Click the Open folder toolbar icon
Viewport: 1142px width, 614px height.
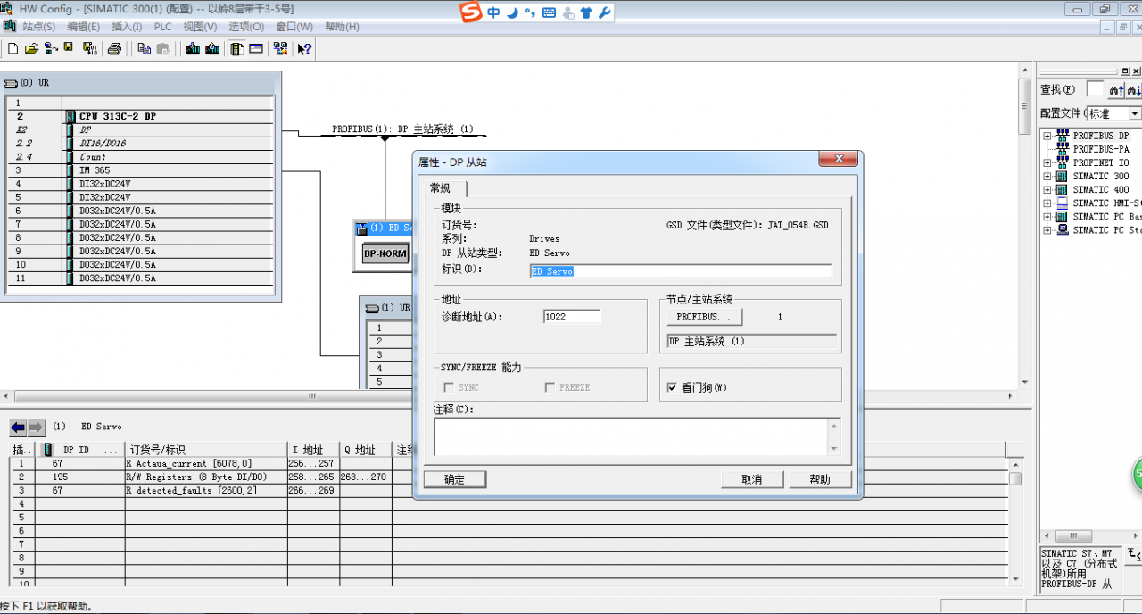[31, 48]
